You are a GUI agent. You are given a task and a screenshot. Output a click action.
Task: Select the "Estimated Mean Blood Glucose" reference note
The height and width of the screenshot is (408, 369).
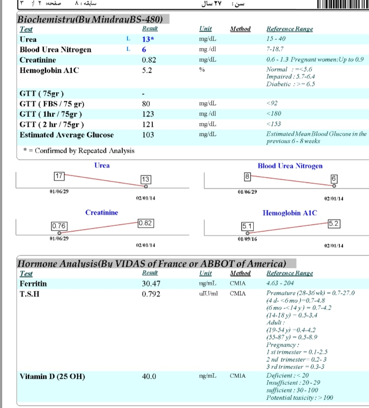point(316,137)
